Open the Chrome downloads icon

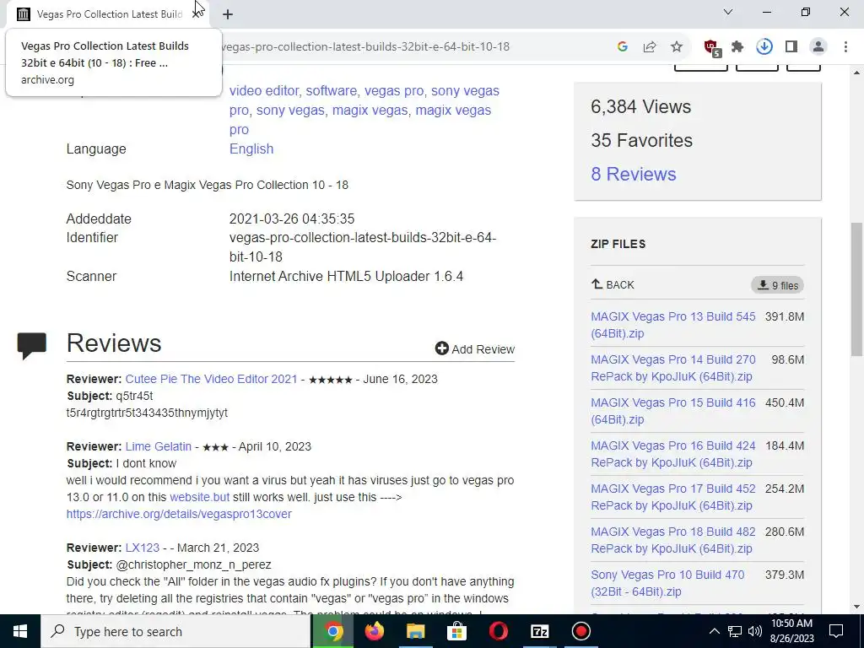point(764,47)
